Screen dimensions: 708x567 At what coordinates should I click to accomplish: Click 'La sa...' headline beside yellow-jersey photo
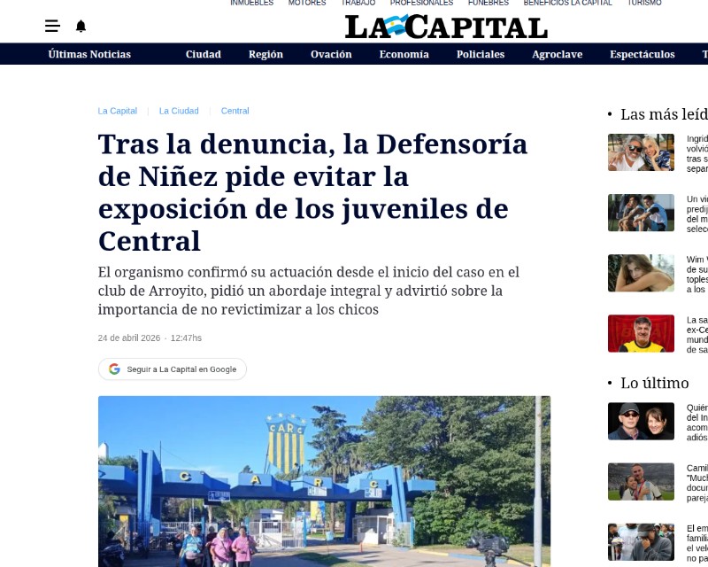click(697, 335)
